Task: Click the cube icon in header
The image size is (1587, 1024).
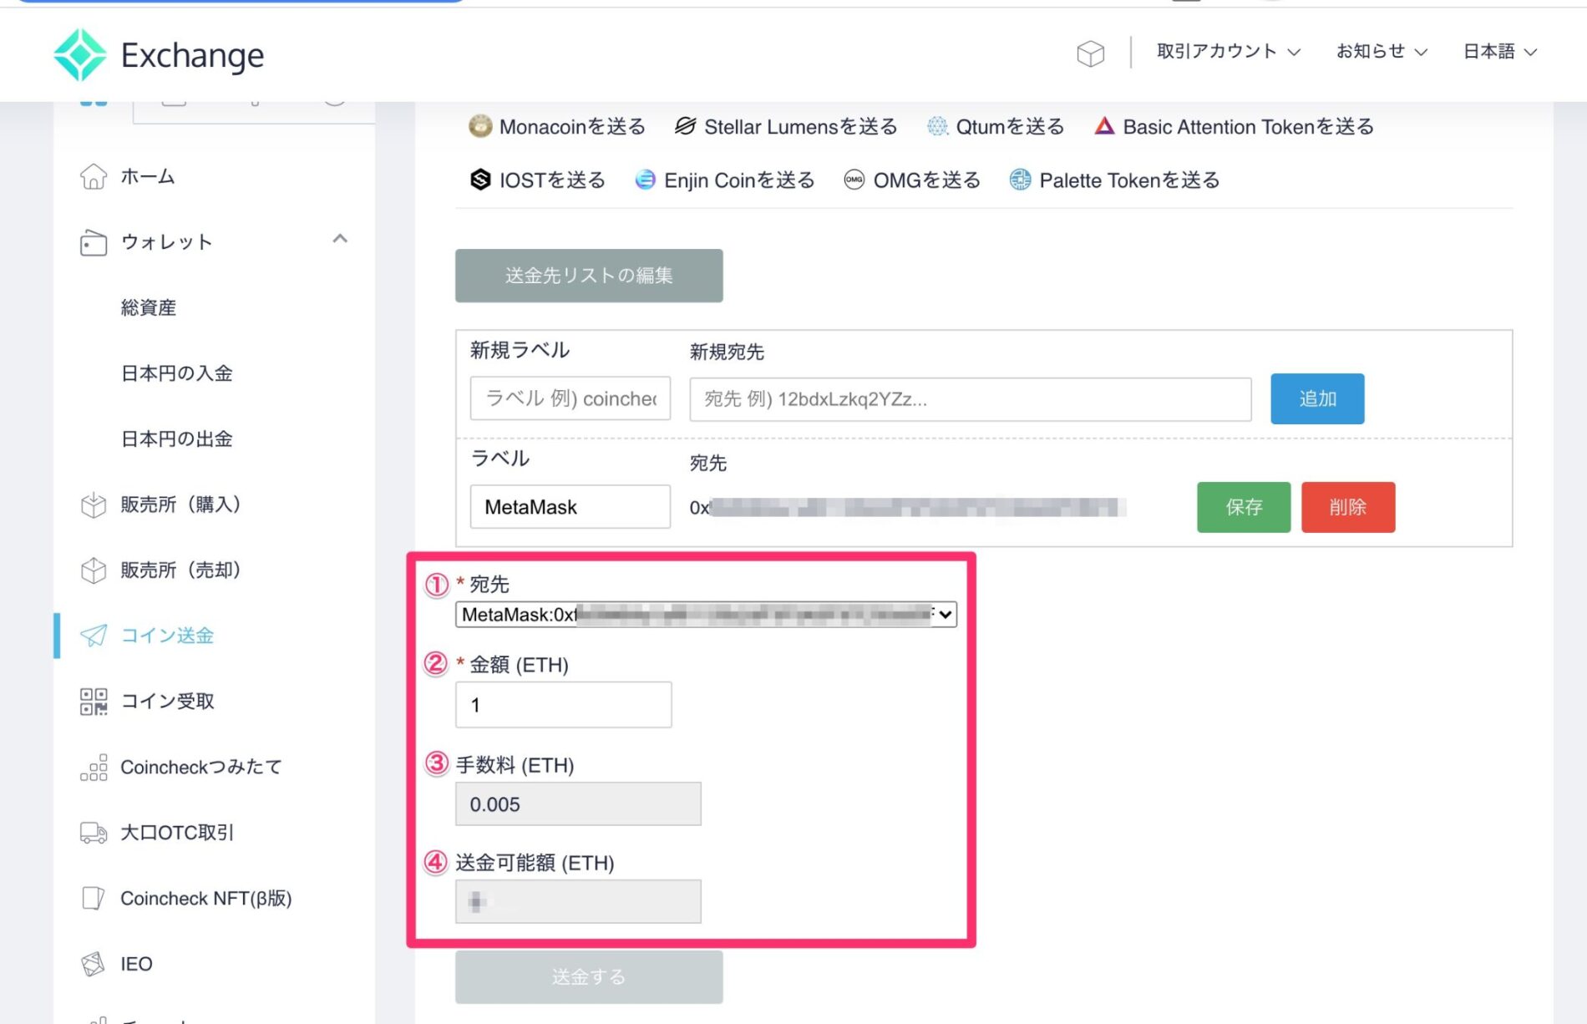Action: [1090, 53]
